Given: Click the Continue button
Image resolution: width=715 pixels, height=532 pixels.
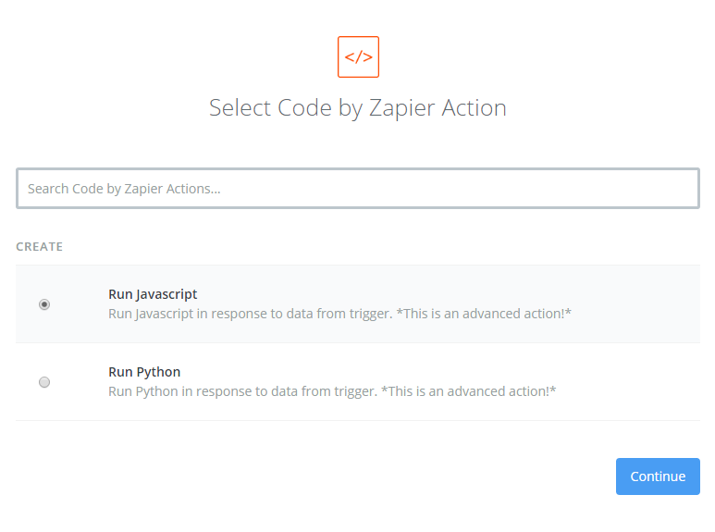Looking at the screenshot, I should 658,476.
